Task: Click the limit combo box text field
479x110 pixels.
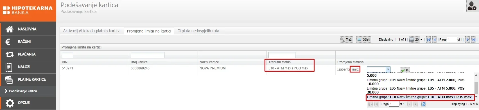Action: tap(376, 69)
